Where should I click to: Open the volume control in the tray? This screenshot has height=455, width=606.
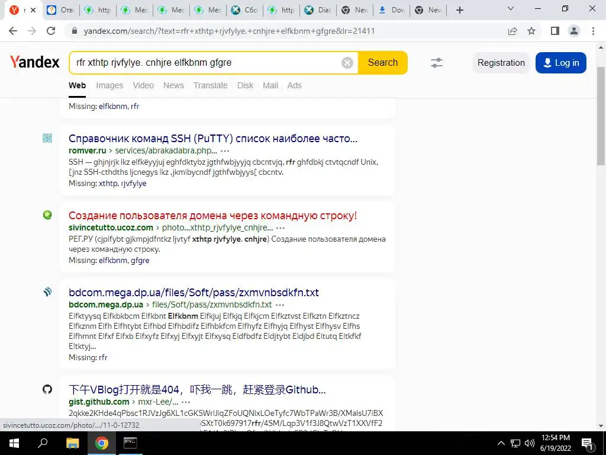pyautogui.click(x=530, y=443)
